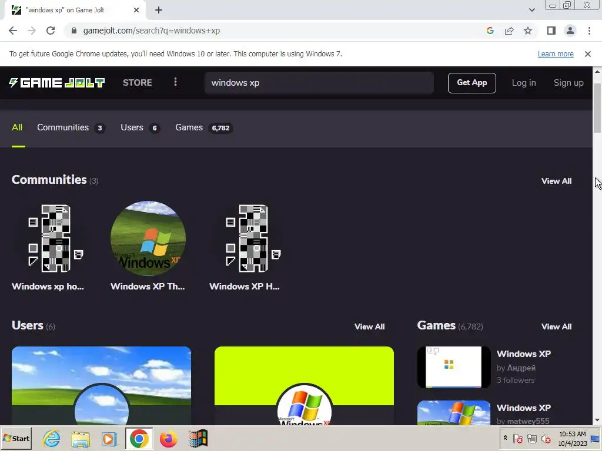Open the Chrome profile icon
This screenshot has width=602, height=451.
coord(570,31)
